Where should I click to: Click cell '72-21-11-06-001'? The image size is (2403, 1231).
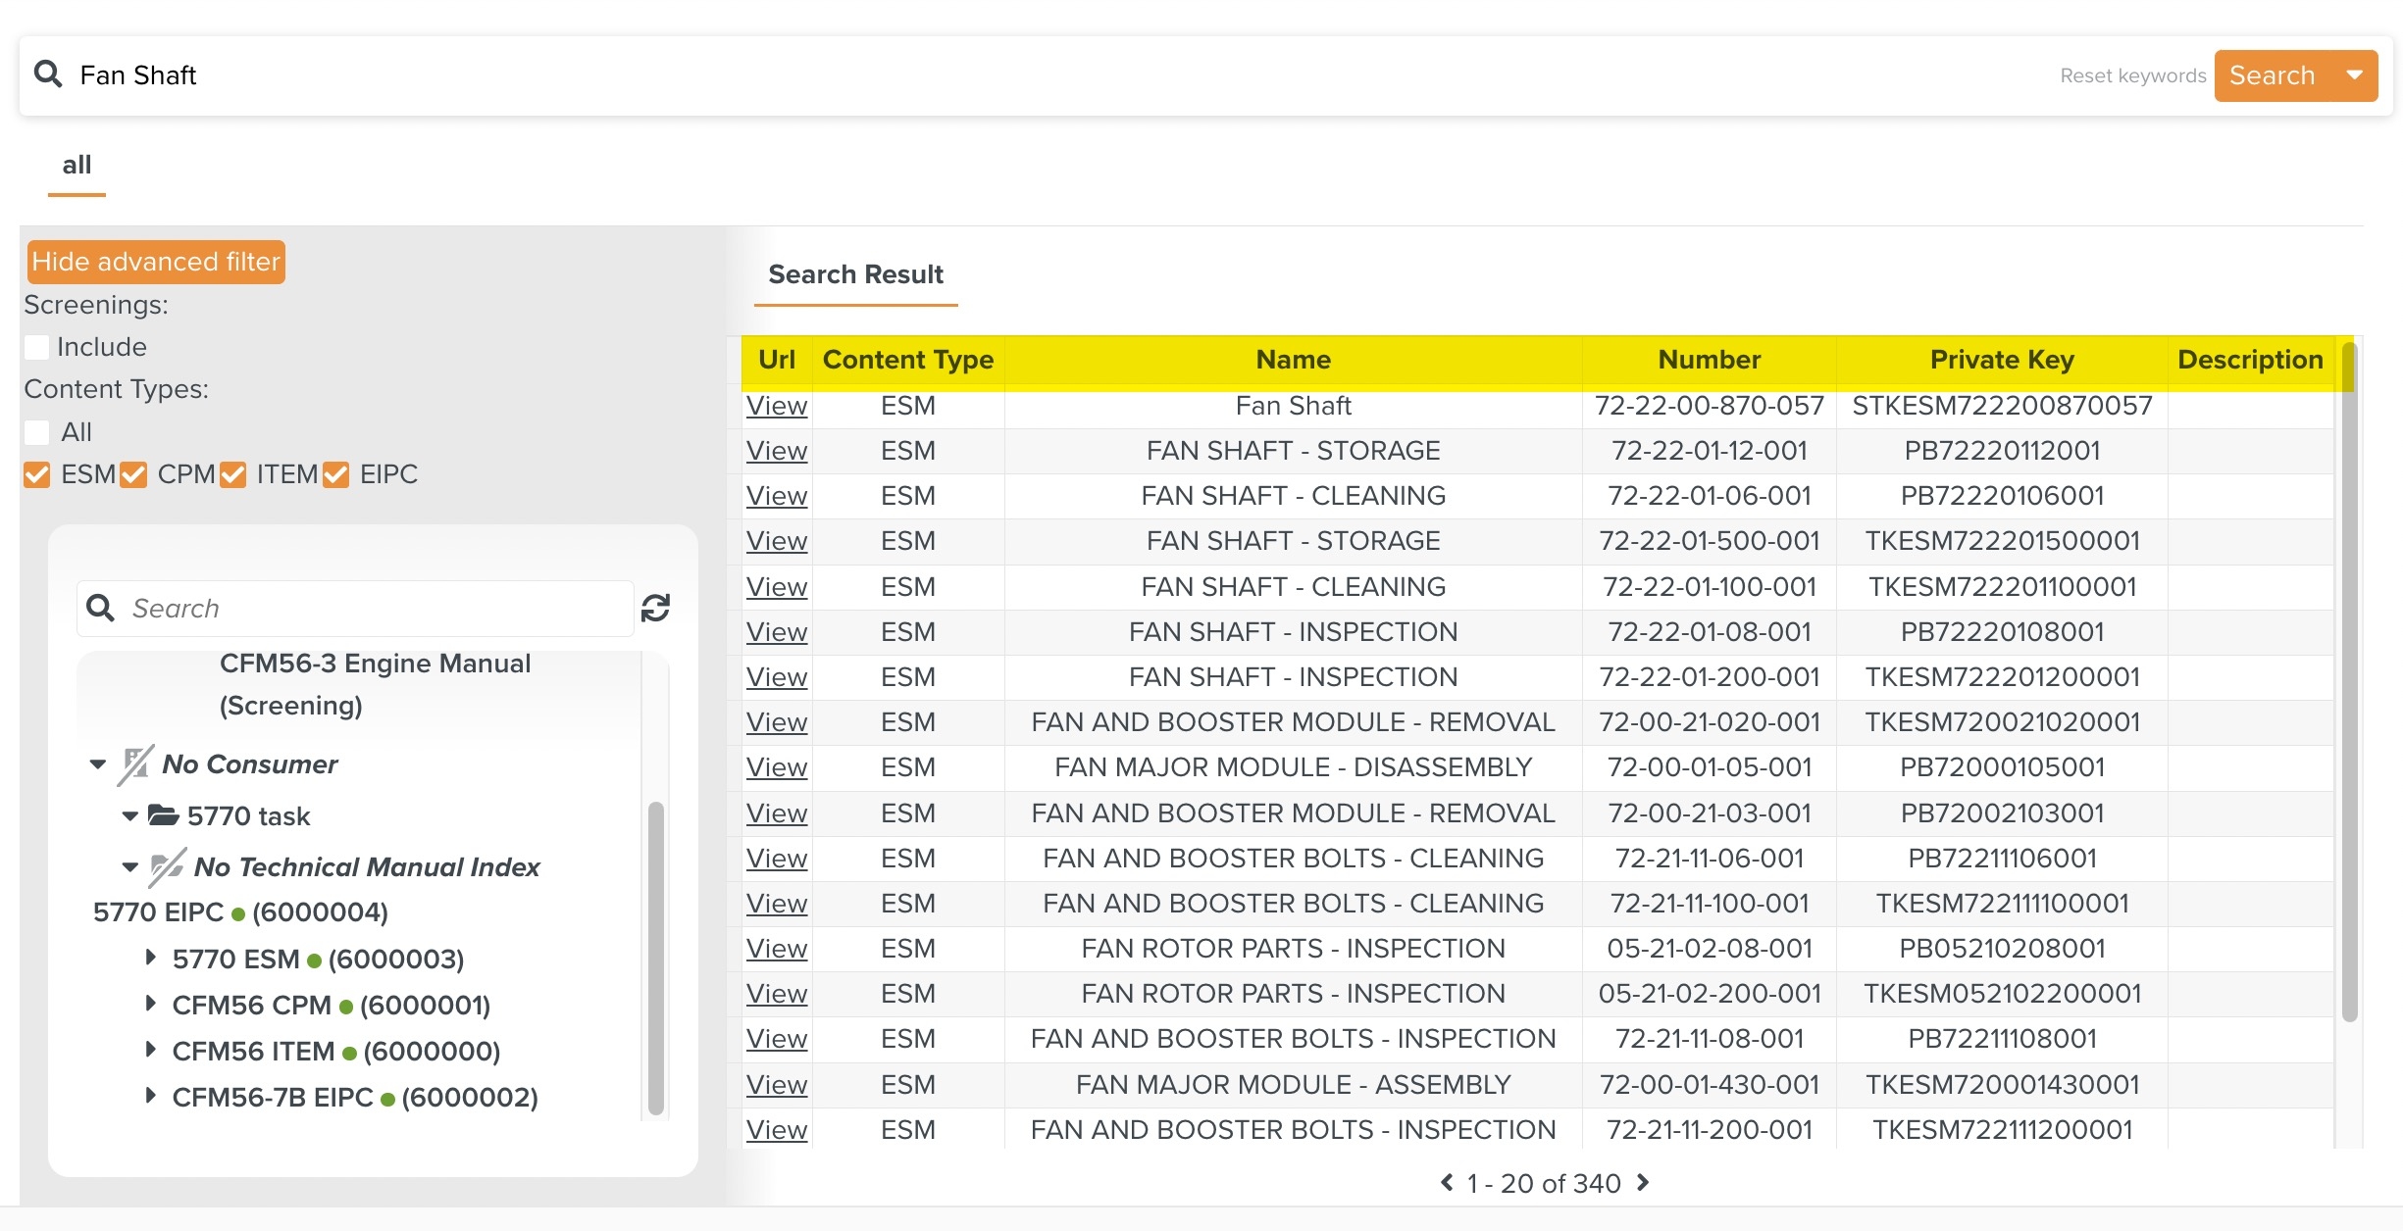pos(1709,859)
